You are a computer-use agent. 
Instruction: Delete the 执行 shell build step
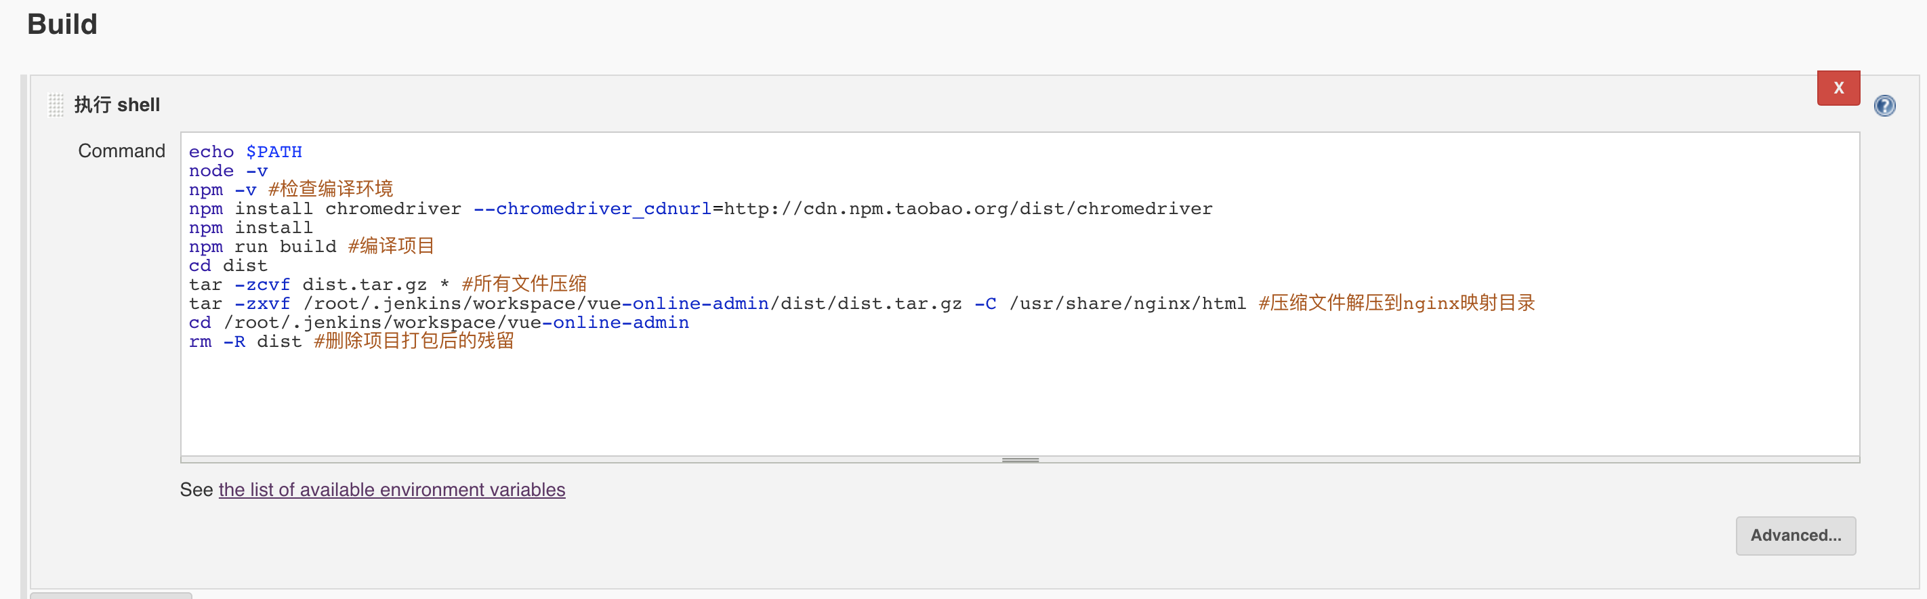pos(1838,88)
